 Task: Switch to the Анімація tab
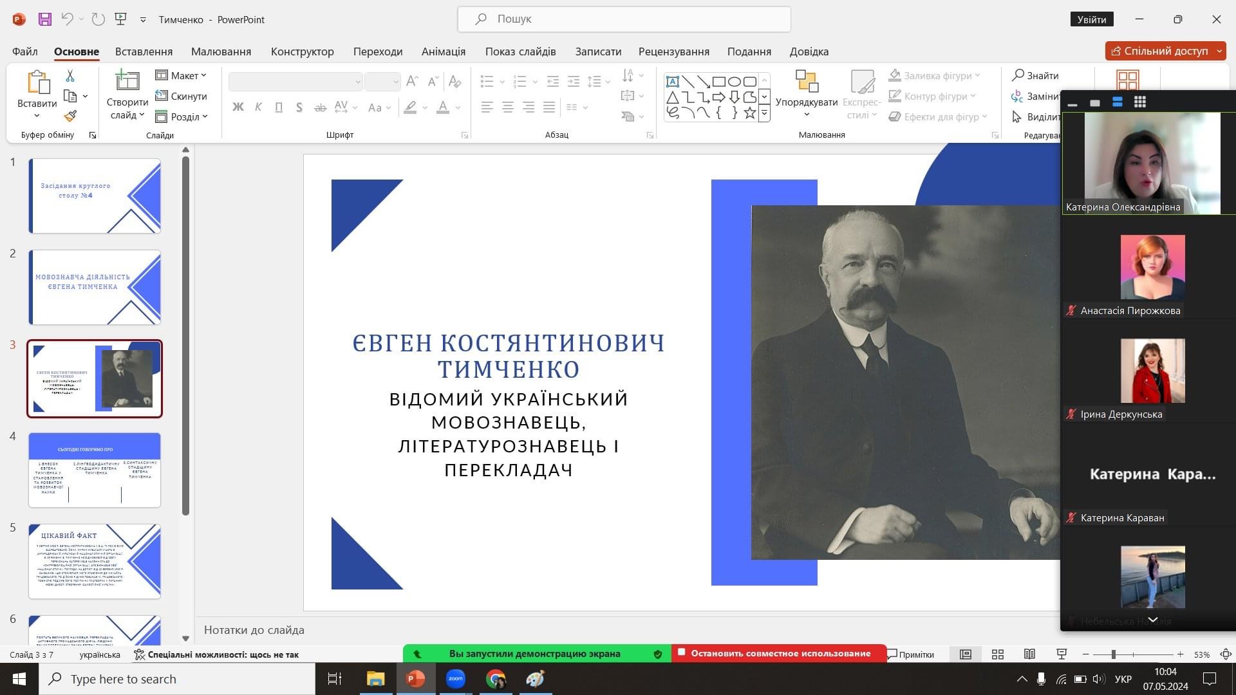click(443, 51)
